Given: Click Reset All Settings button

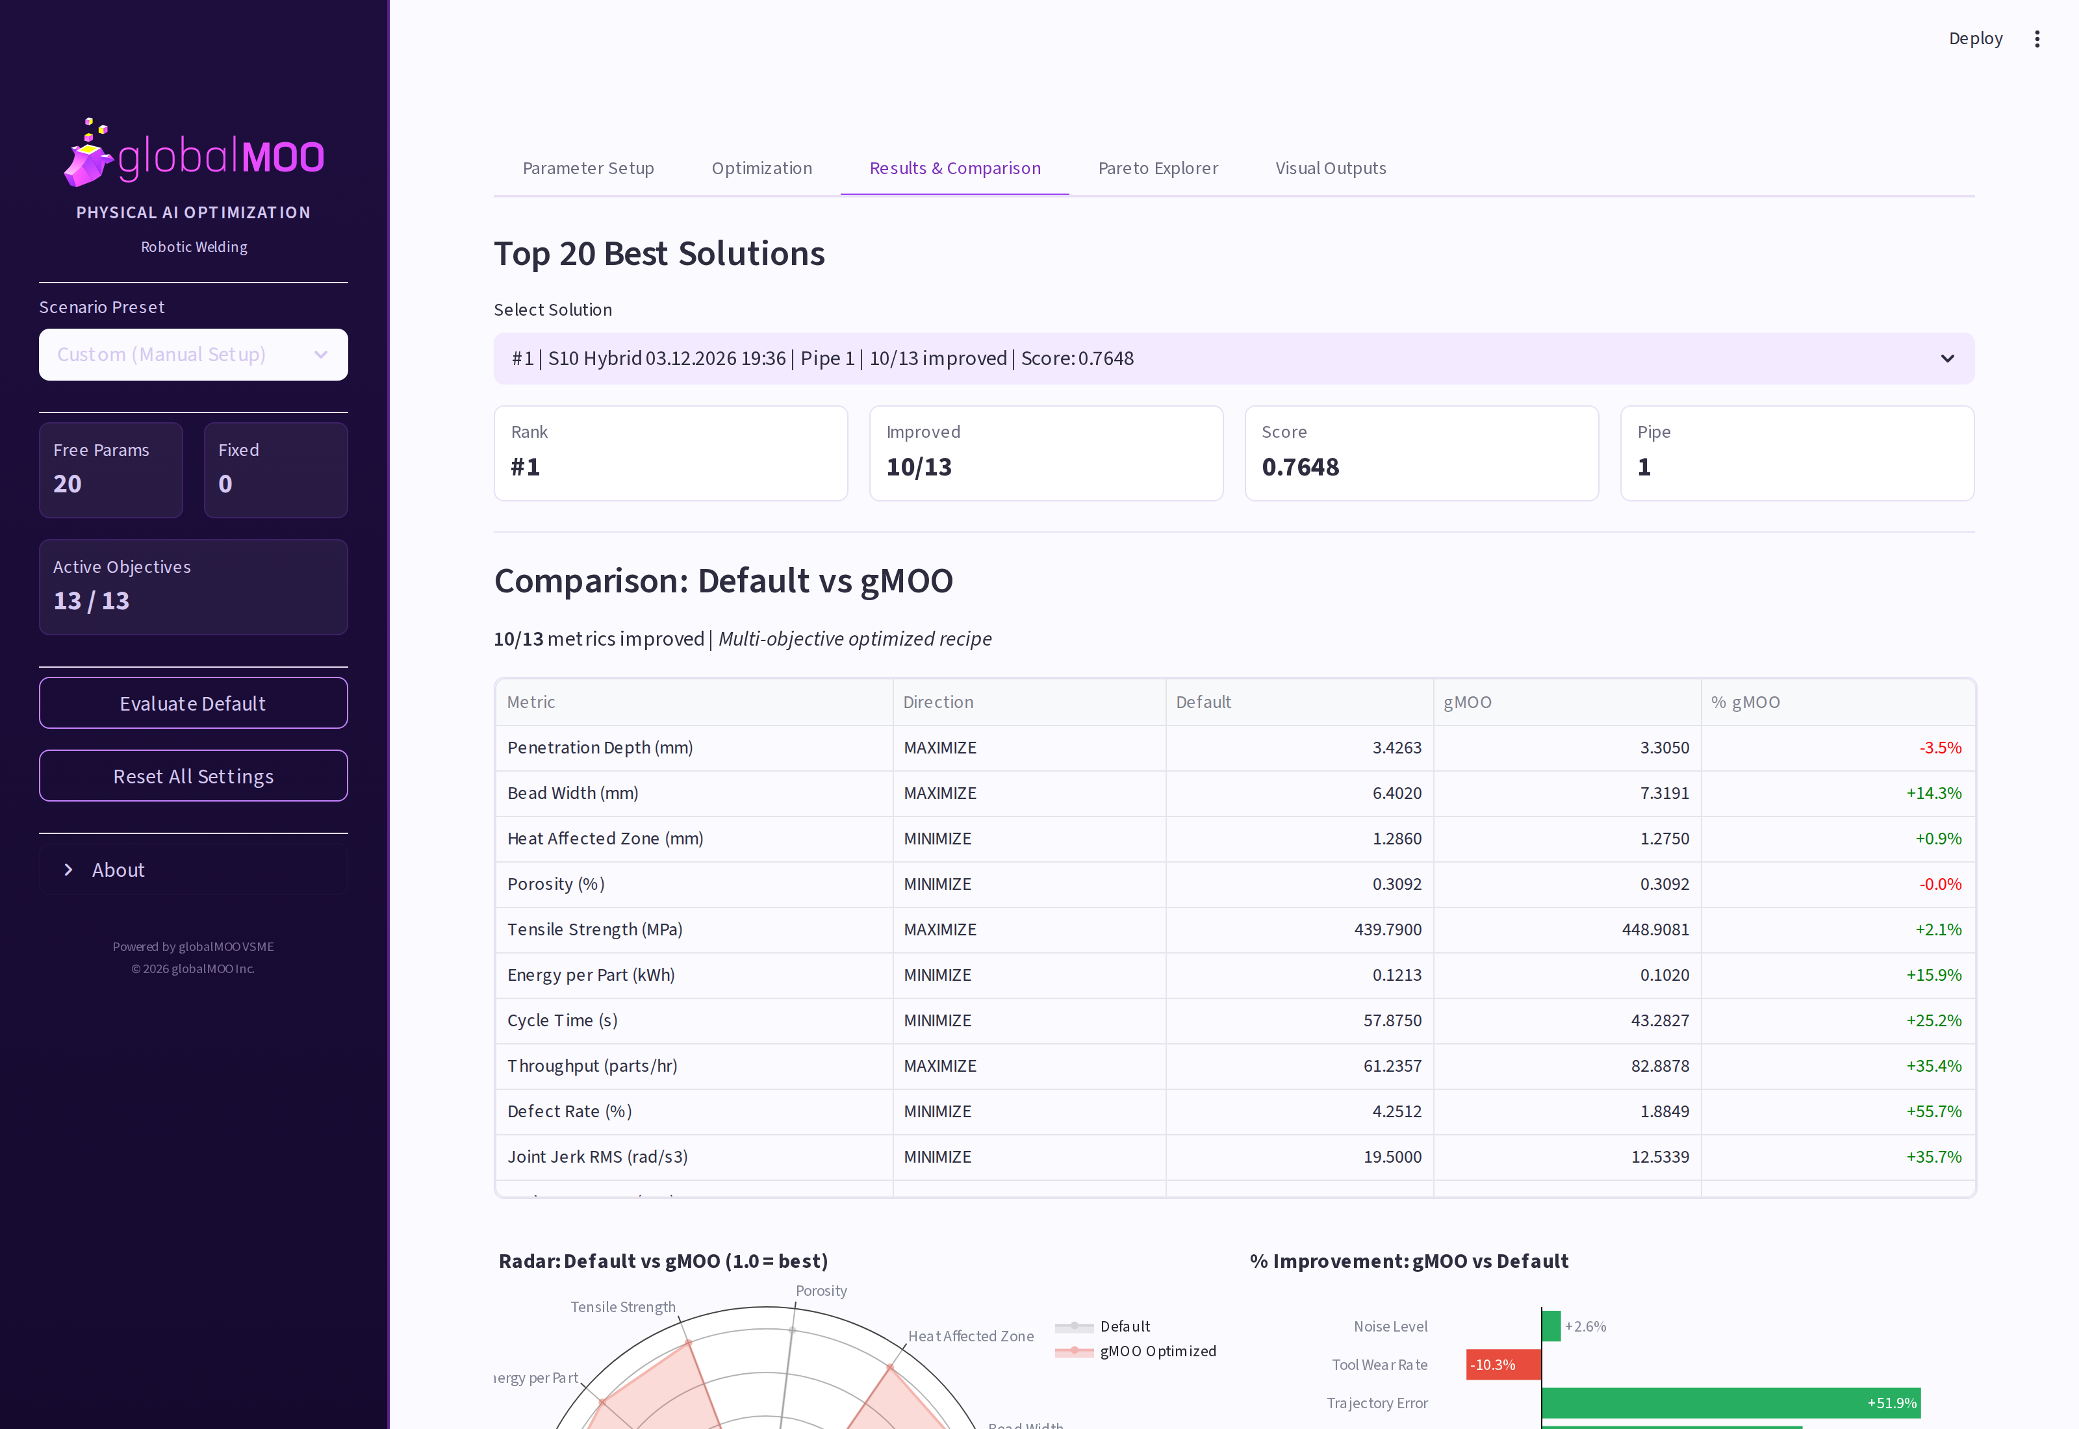Looking at the screenshot, I should point(194,776).
